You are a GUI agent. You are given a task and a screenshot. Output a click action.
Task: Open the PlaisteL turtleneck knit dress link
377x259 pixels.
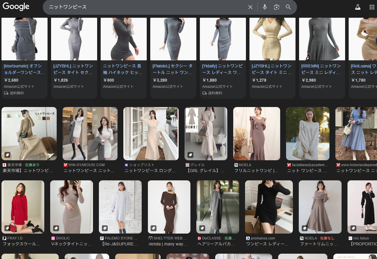click(173, 69)
